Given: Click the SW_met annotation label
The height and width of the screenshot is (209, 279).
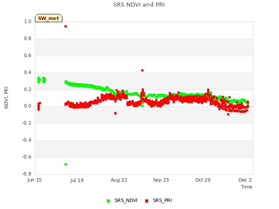Looking at the screenshot, I should point(48,18).
